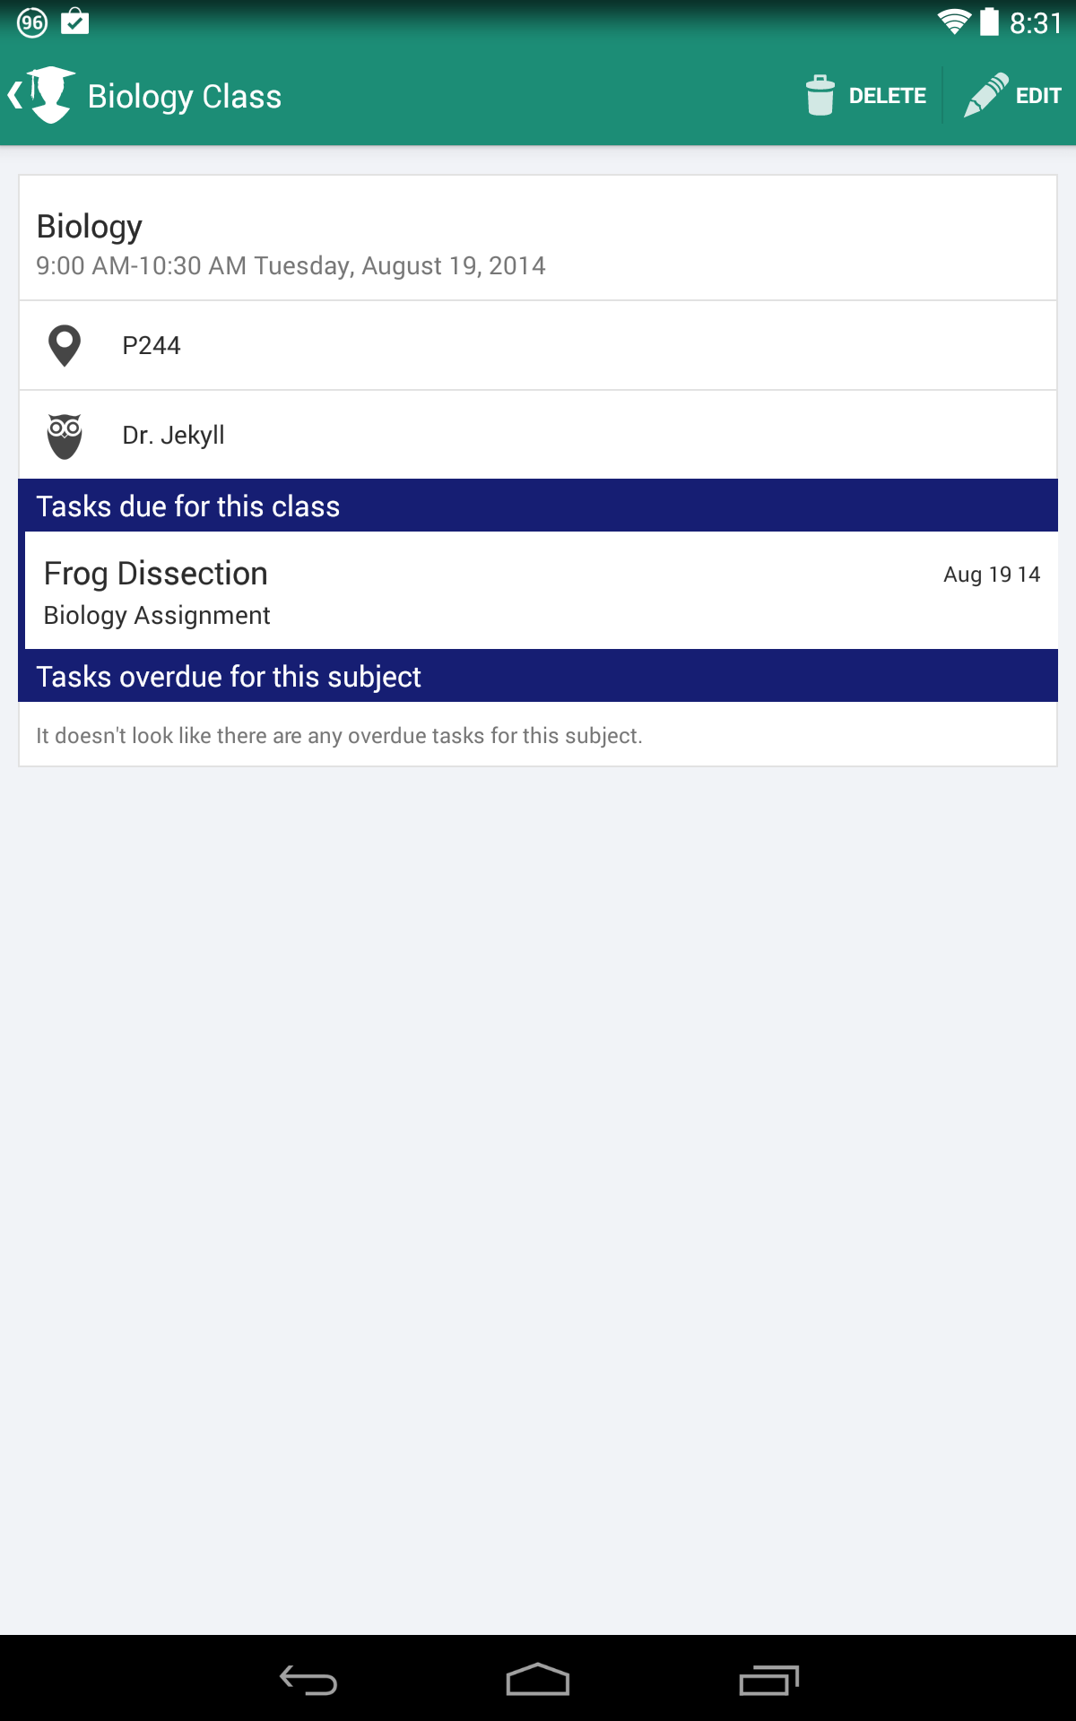Tap the 96 notification badge icon
Screen dimensions: 1076x1721
pos(32,22)
